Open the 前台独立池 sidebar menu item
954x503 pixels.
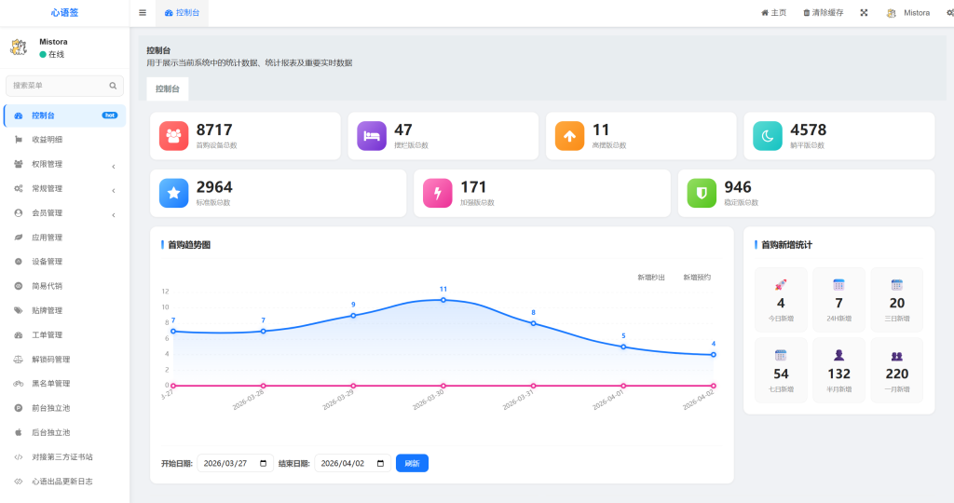[64, 408]
